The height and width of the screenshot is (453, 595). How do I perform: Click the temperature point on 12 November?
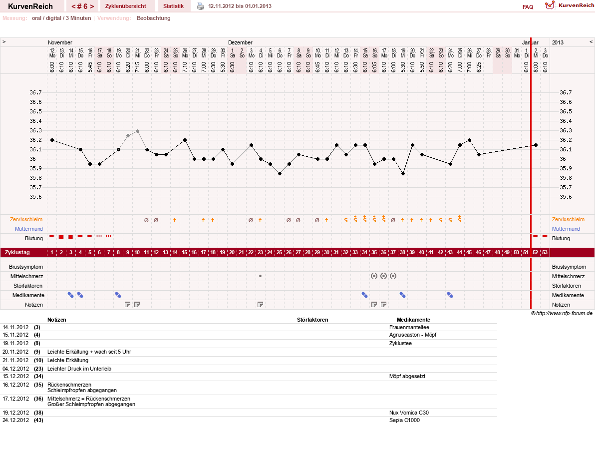click(x=52, y=140)
